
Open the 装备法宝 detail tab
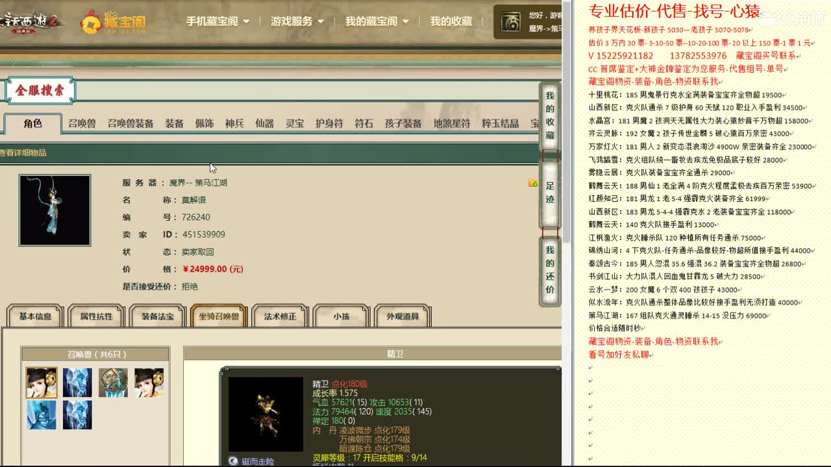click(x=158, y=317)
